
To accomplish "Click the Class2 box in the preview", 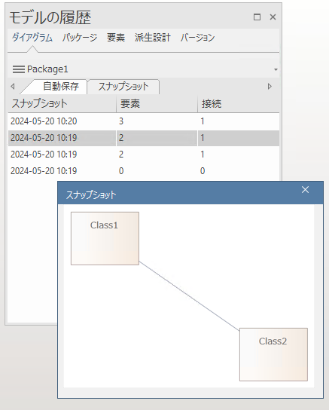I will point(273,354).
